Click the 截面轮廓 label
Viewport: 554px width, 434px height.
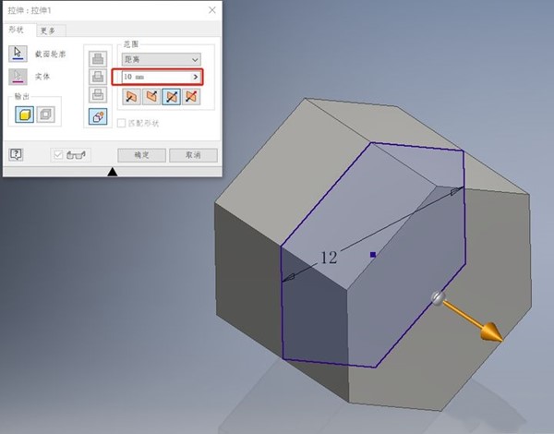coord(50,54)
